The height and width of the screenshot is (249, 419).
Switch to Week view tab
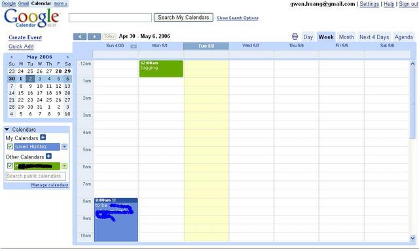click(x=326, y=37)
